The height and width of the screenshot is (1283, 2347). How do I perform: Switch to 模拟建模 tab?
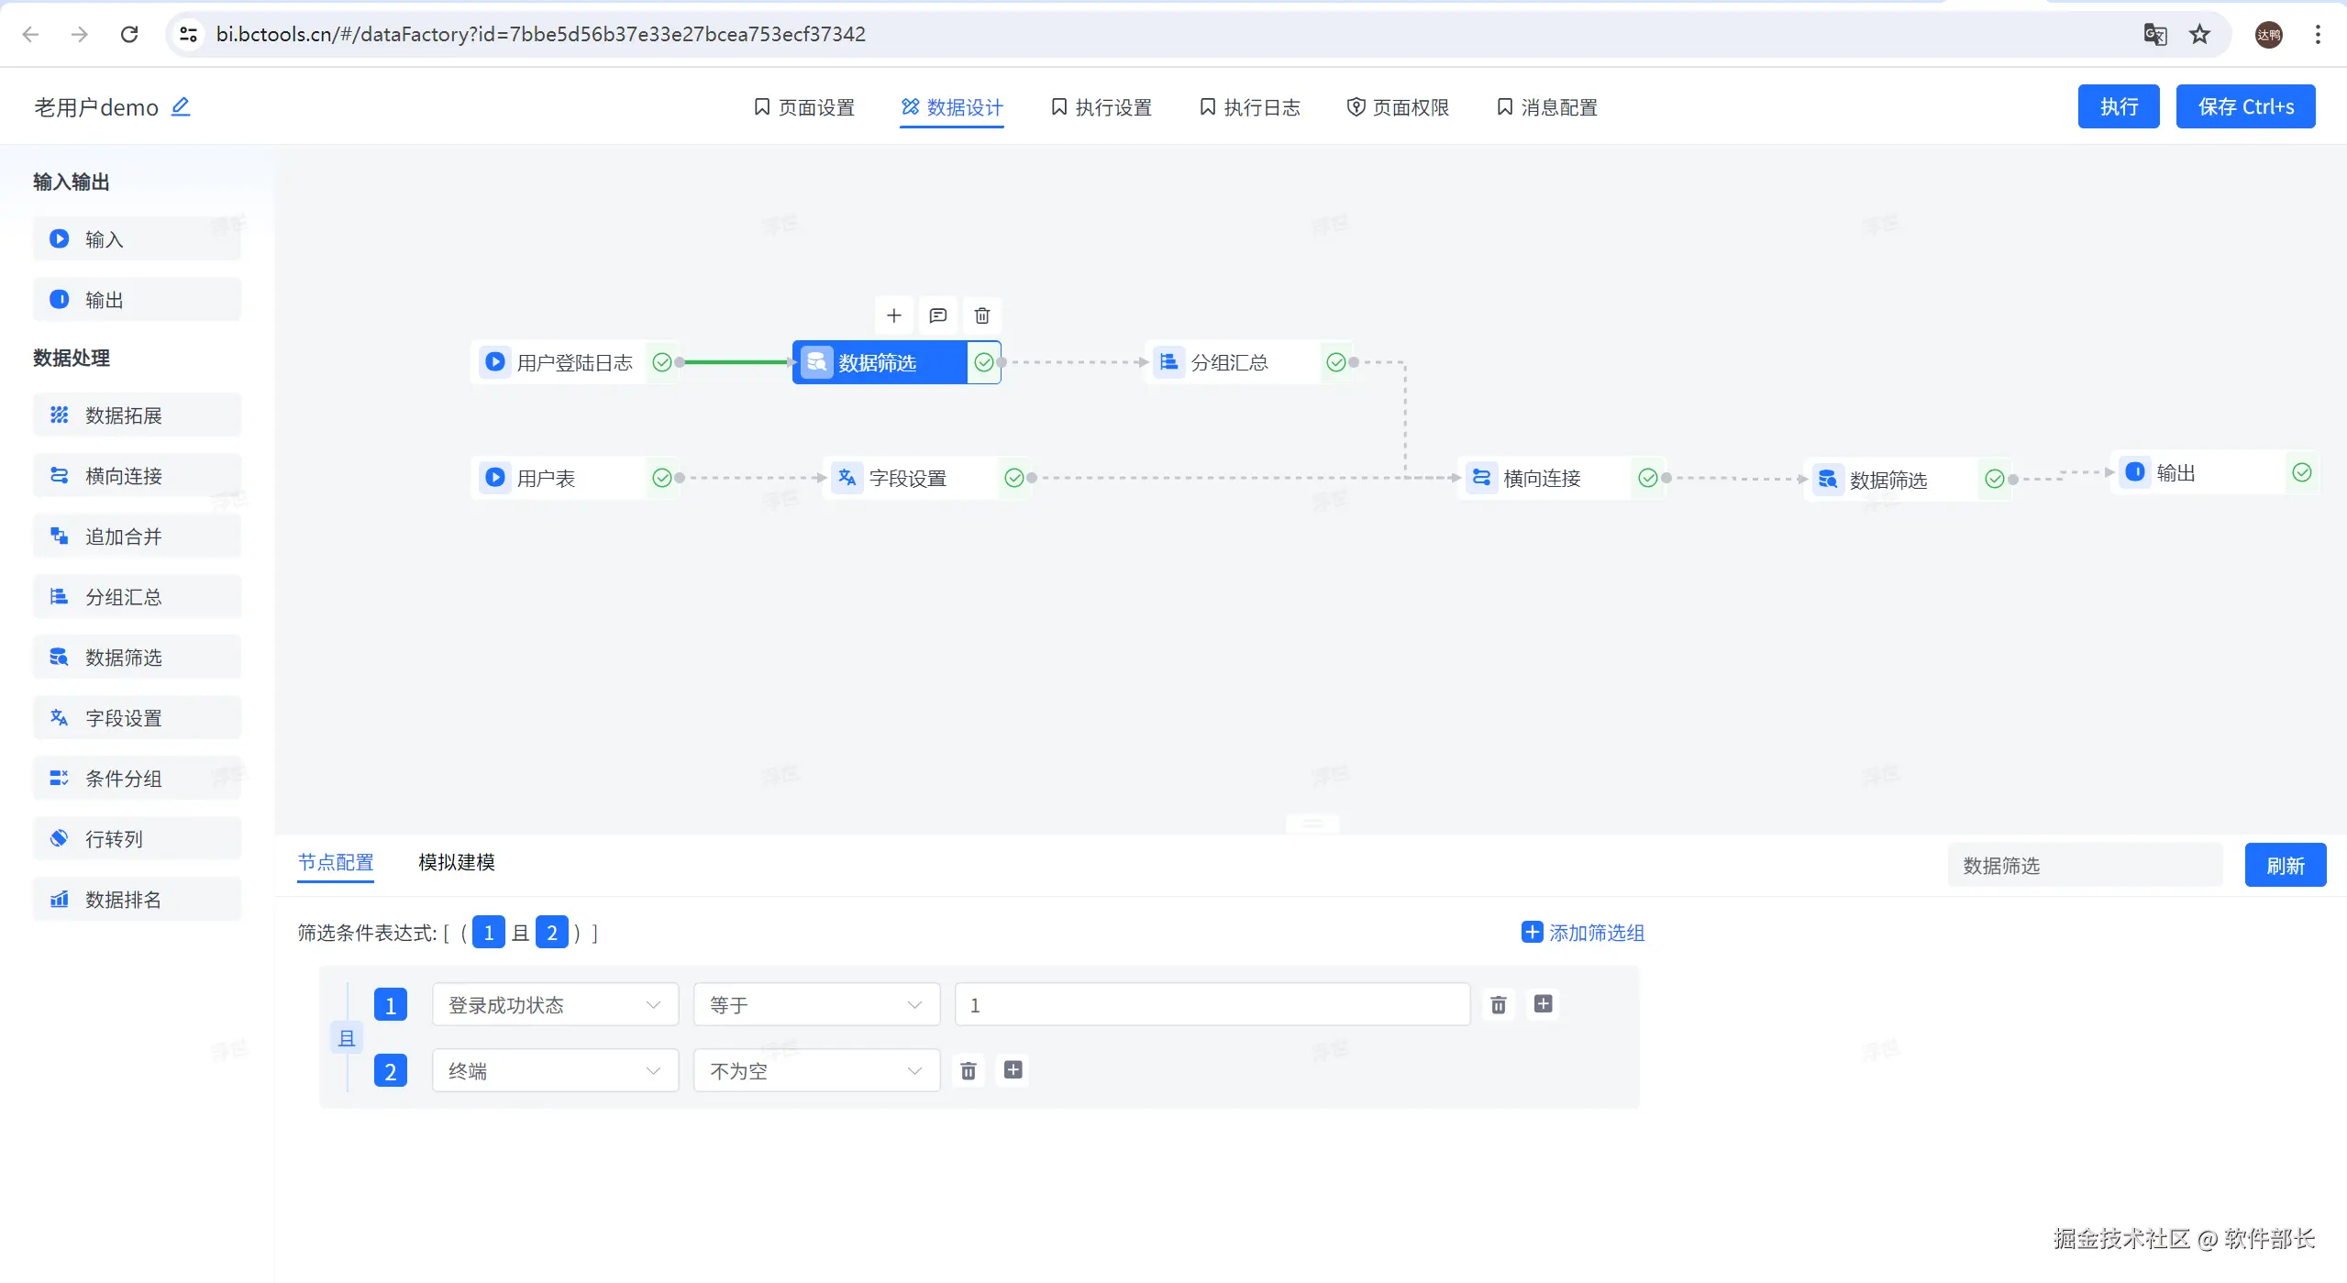(456, 862)
